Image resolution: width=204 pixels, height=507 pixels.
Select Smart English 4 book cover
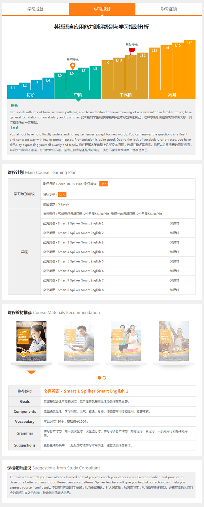pos(174,341)
